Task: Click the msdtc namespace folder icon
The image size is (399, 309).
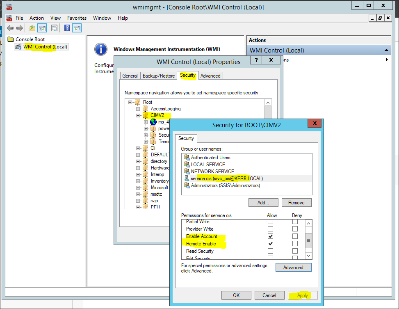Action: click(146, 194)
